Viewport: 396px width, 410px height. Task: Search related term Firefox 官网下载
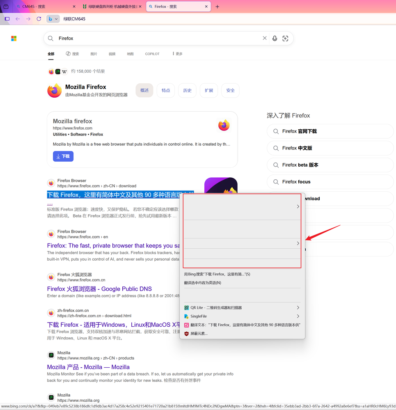[x=330, y=131]
